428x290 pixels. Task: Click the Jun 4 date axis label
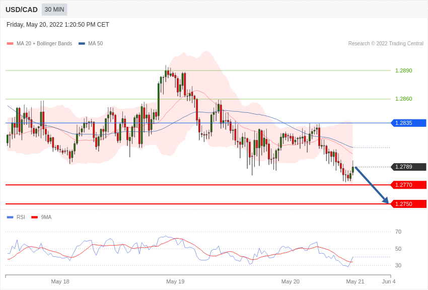(x=389, y=281)
